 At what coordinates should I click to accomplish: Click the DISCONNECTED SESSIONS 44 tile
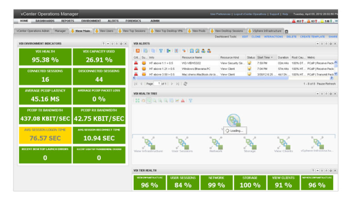tap(99, 76)
